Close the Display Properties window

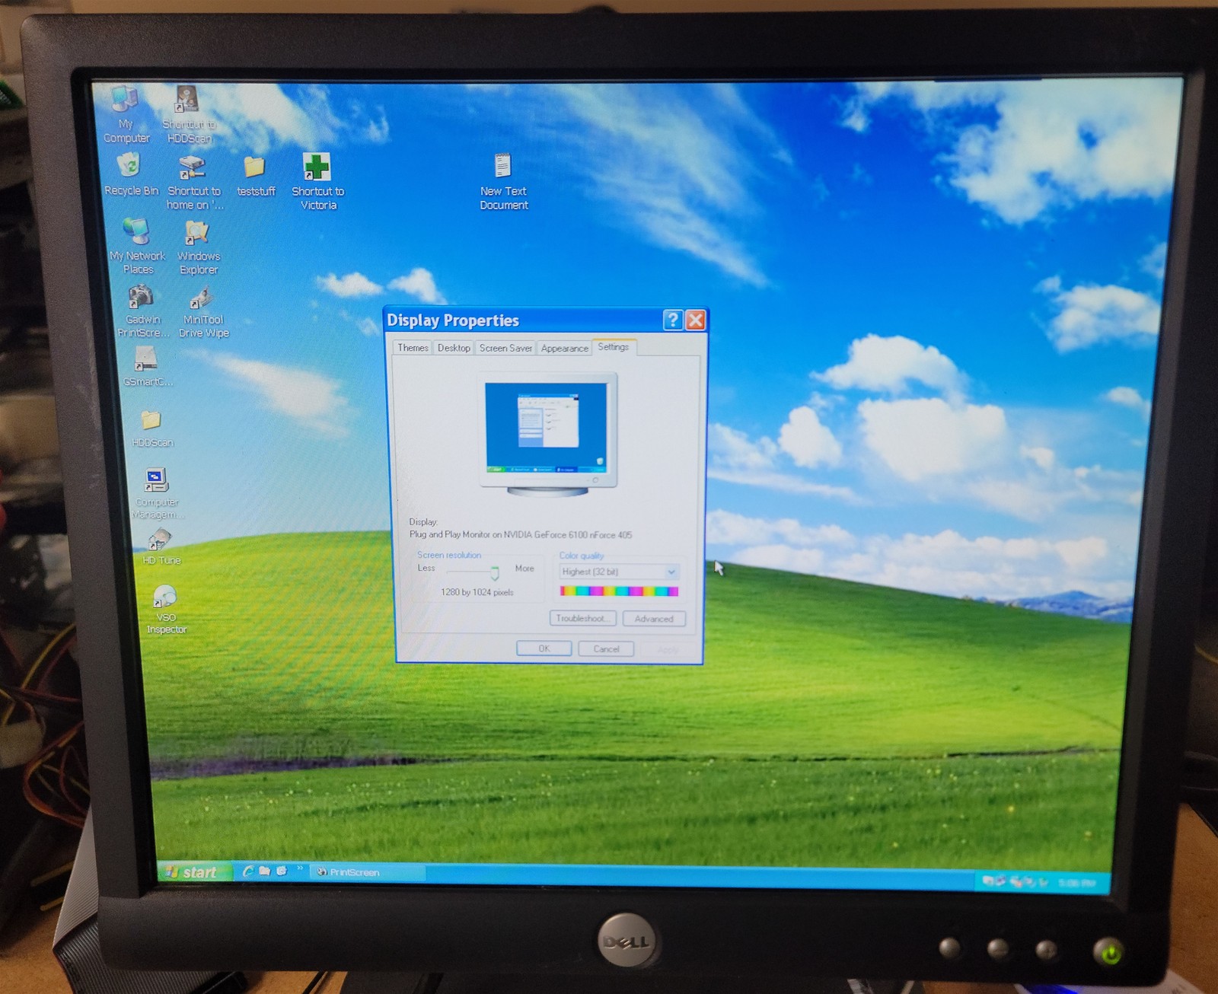coord(695,320)
